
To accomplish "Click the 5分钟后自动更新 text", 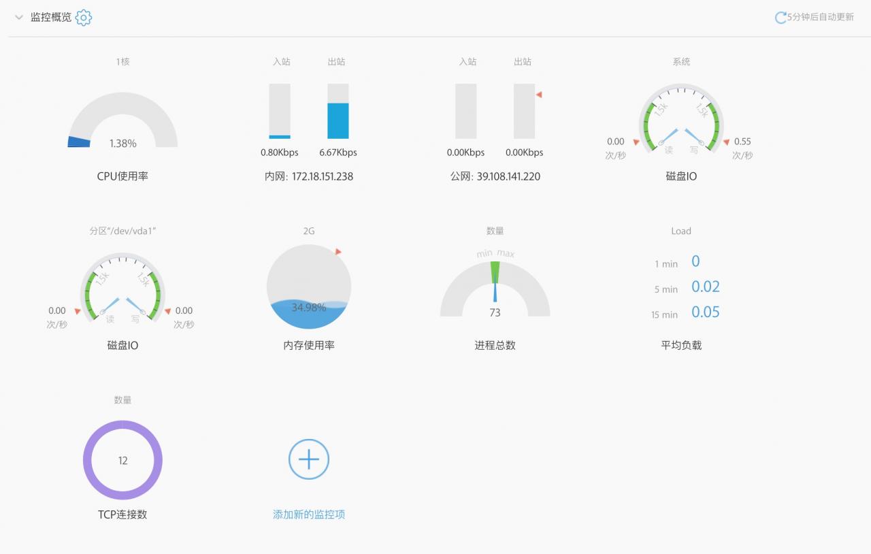I will tap(821, 18).
